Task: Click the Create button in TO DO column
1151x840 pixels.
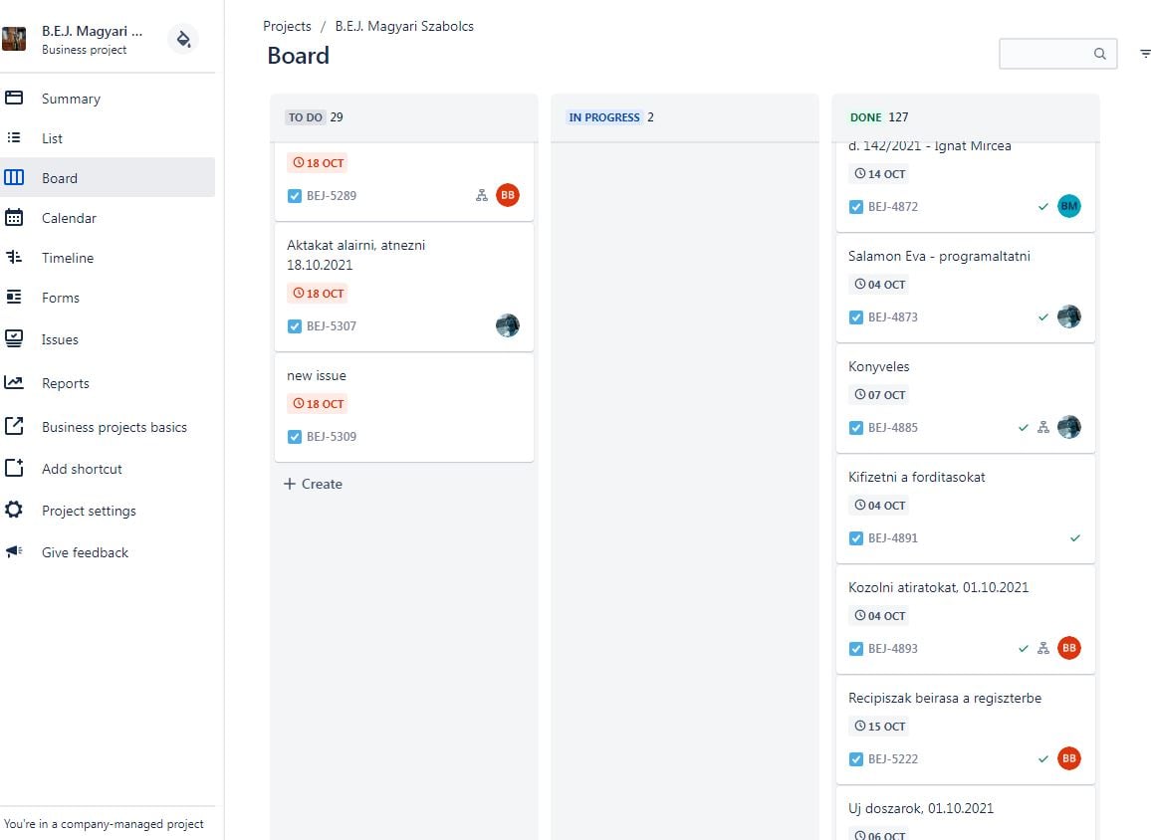Action: (x=314, y=484)
